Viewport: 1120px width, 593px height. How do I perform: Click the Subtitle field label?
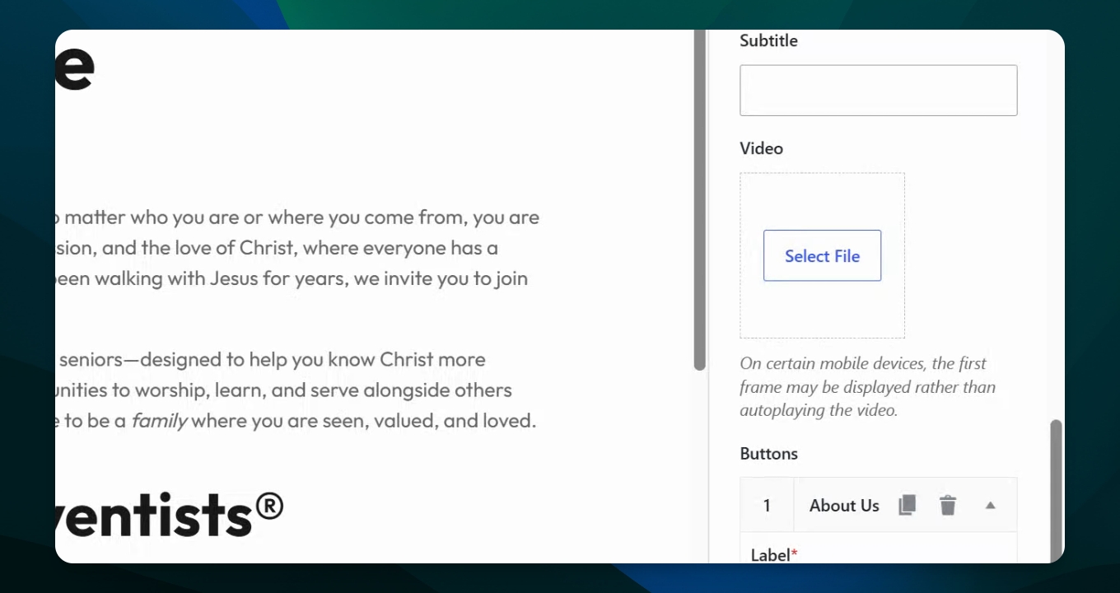(x=768, y=40)
